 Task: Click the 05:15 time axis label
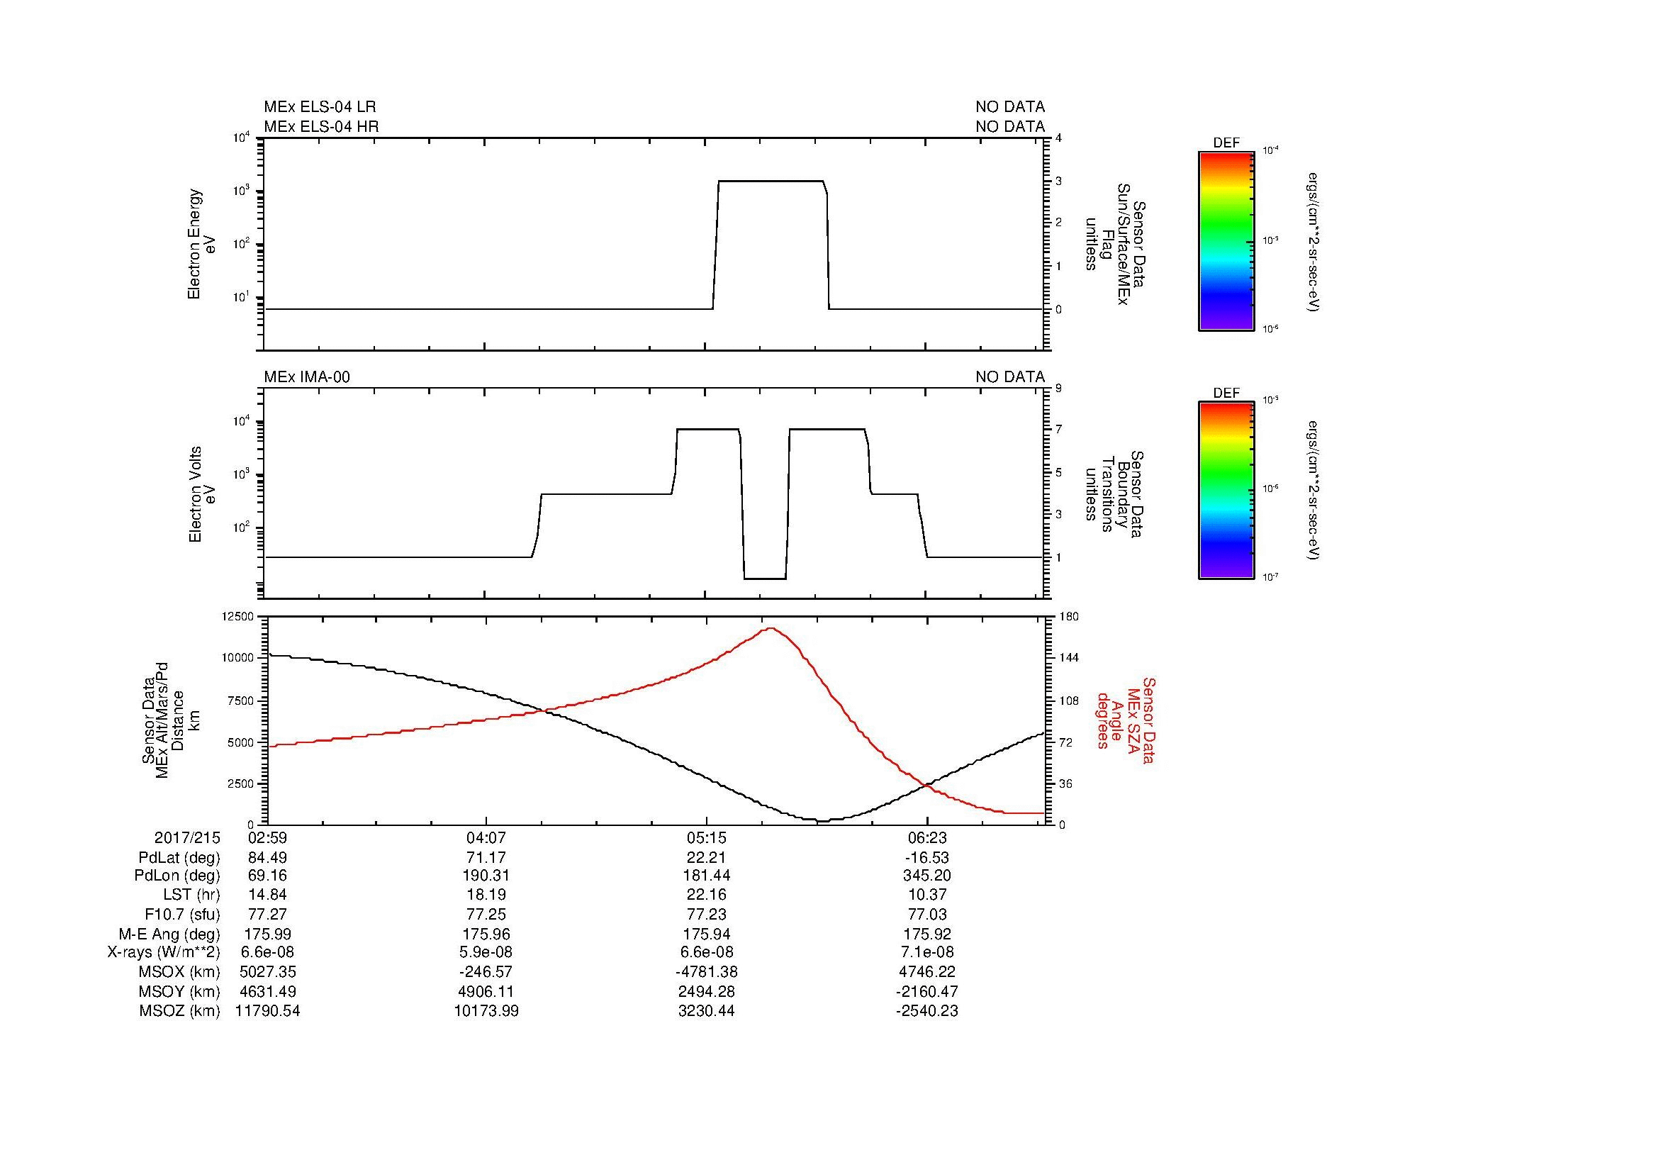click(x=706, y=838)
